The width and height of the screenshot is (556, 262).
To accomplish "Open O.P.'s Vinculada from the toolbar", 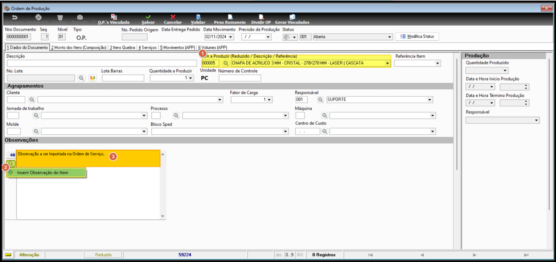I will tap(114, 19).
